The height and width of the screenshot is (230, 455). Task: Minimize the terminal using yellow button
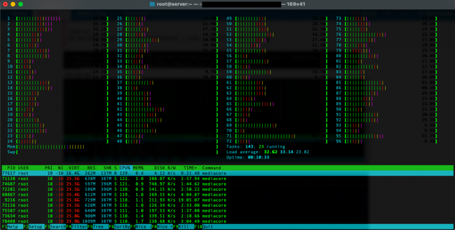(13, 4)
